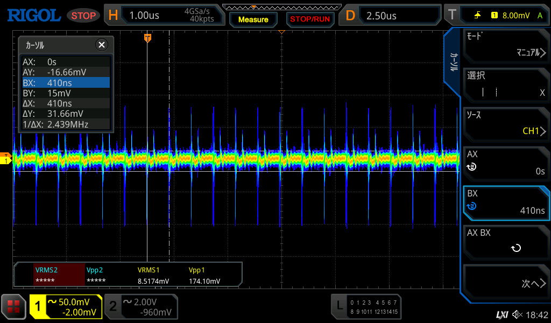Click the speaker sound icon

click(517, 314)
